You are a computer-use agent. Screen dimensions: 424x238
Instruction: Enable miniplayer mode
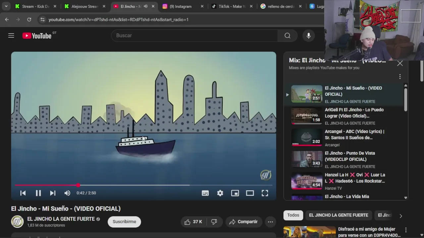[235, 193]
